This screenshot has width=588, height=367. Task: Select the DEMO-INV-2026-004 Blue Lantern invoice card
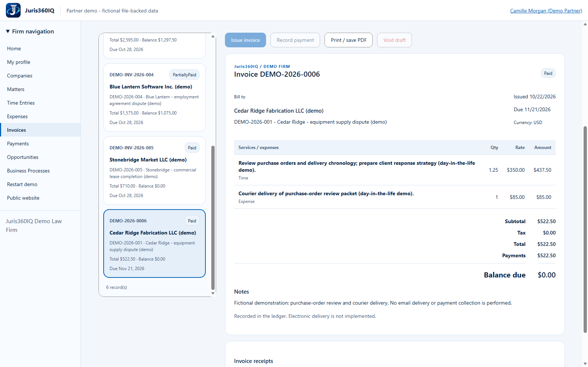click(154, 98)
